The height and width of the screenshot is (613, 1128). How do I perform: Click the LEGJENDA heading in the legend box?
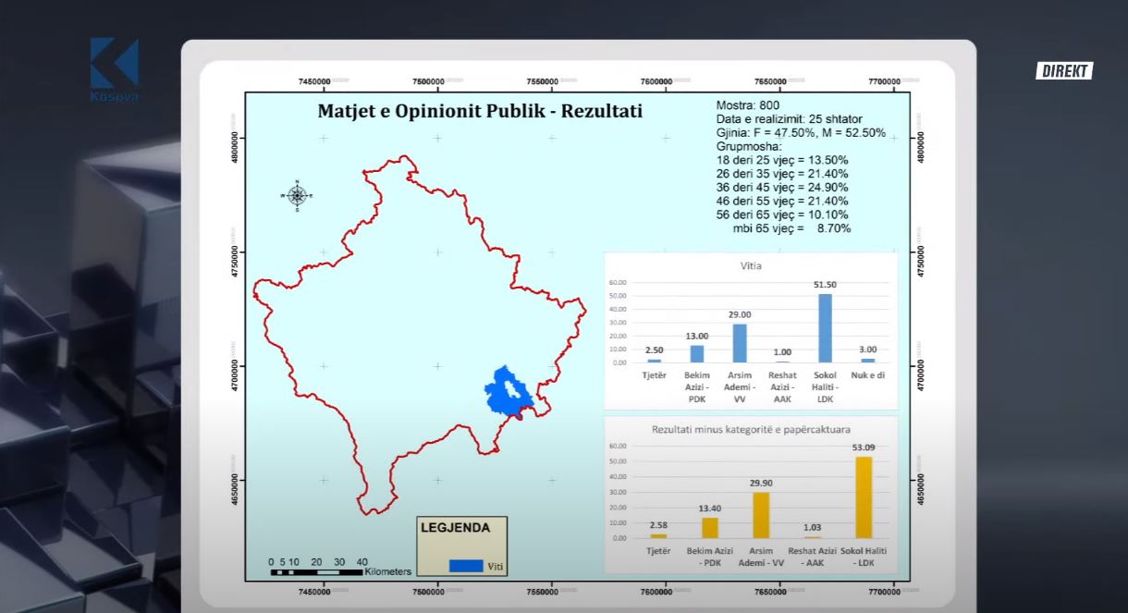455,528
